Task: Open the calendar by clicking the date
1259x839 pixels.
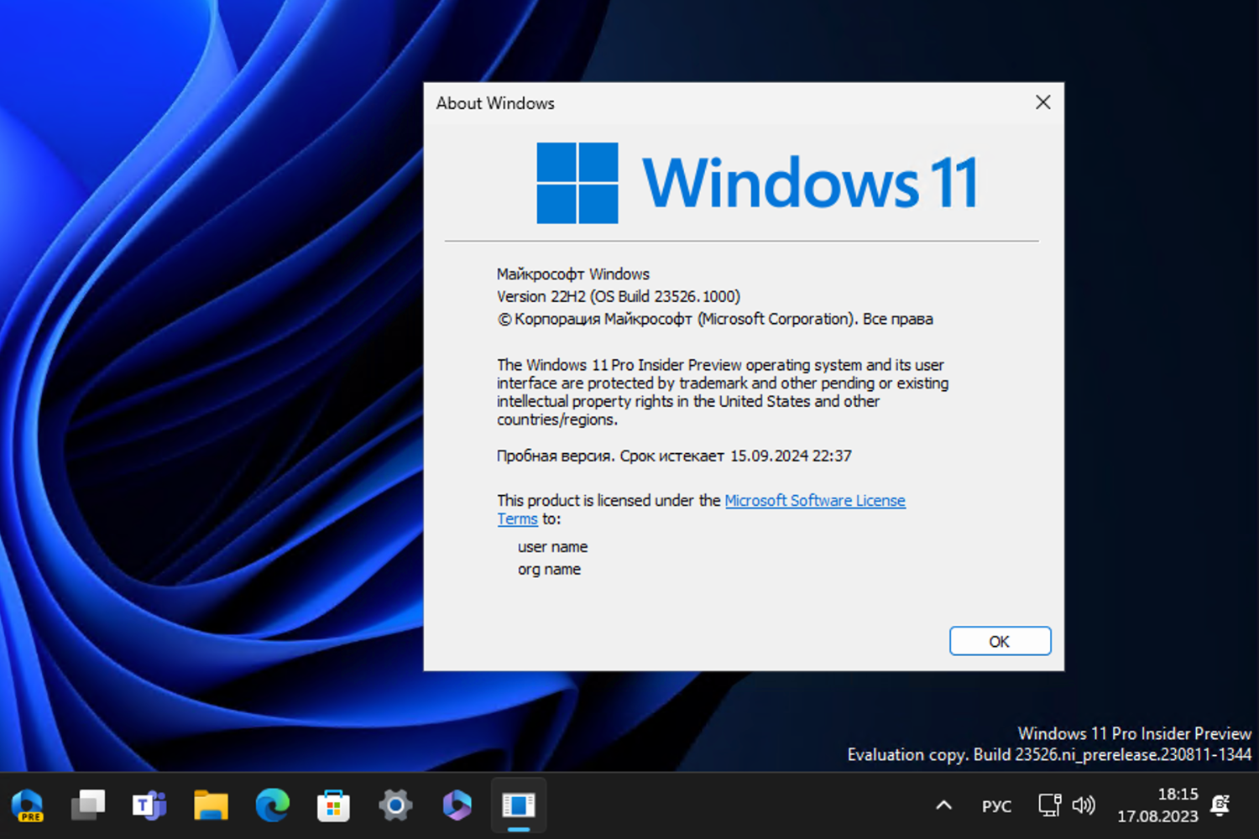Action: click(x=1158, y=815)
